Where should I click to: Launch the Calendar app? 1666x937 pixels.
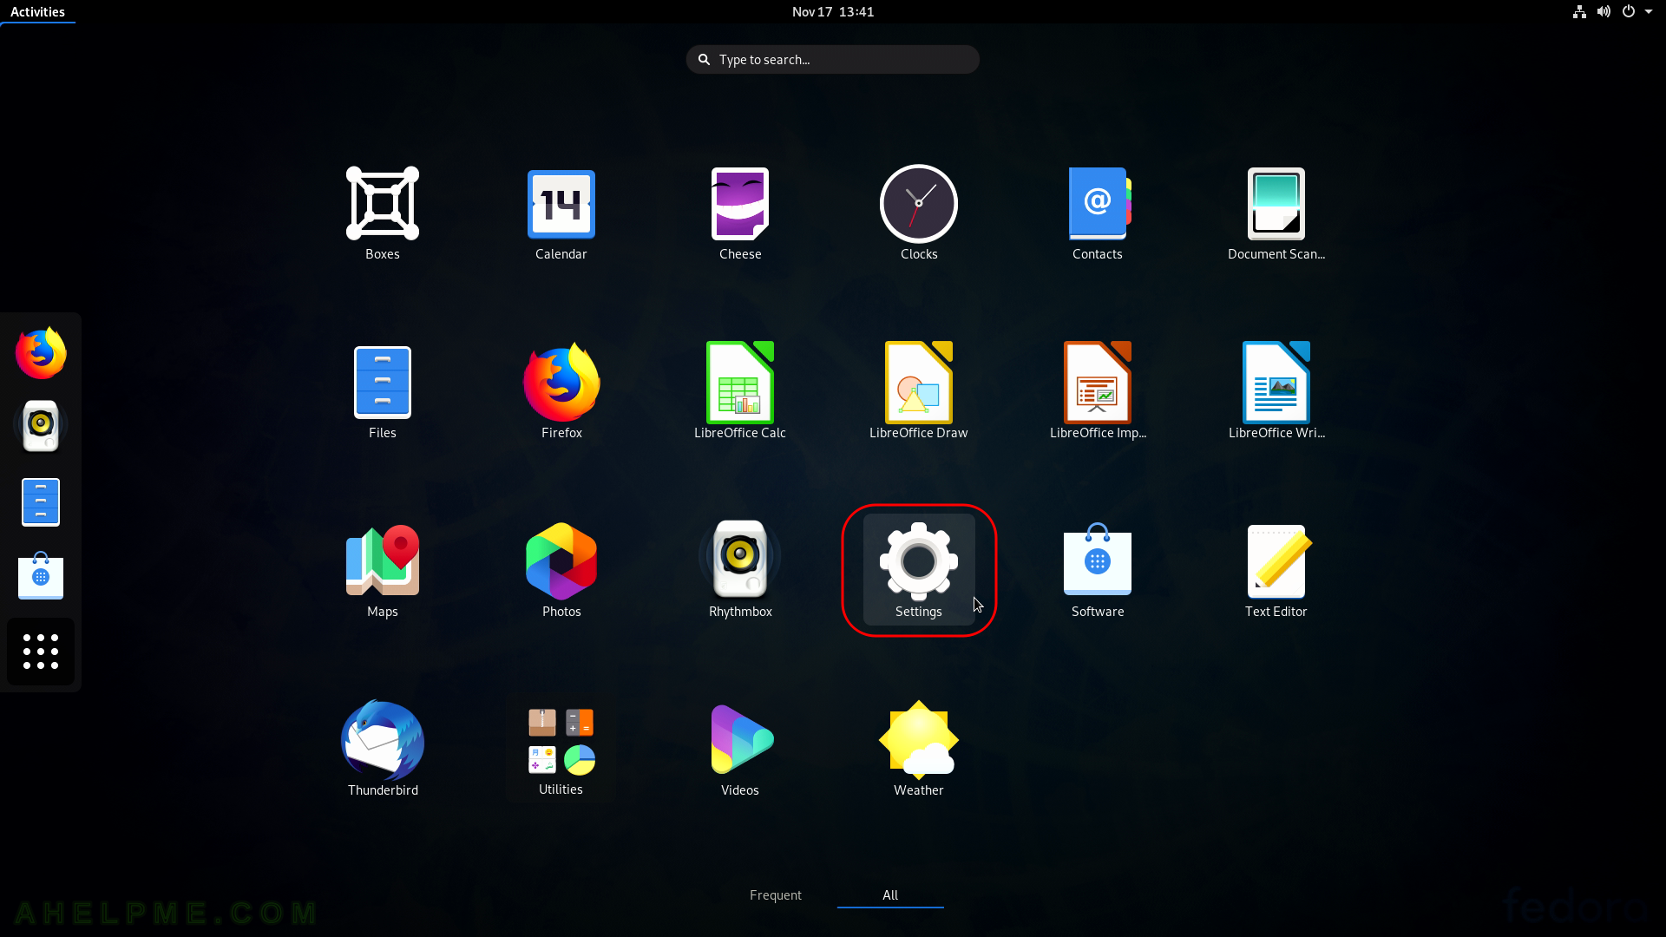coord(561,213)
